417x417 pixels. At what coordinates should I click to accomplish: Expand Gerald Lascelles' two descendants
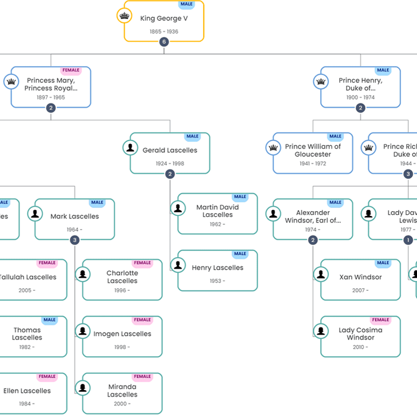click(169, 174)
